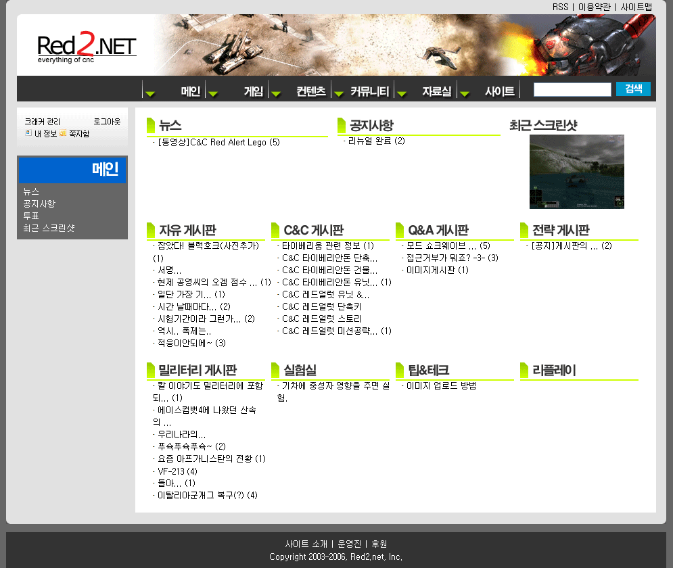Viewport: 673px width, 568px height.
Task: Click the 검색 search button
Action: click(x=633, y=89)
